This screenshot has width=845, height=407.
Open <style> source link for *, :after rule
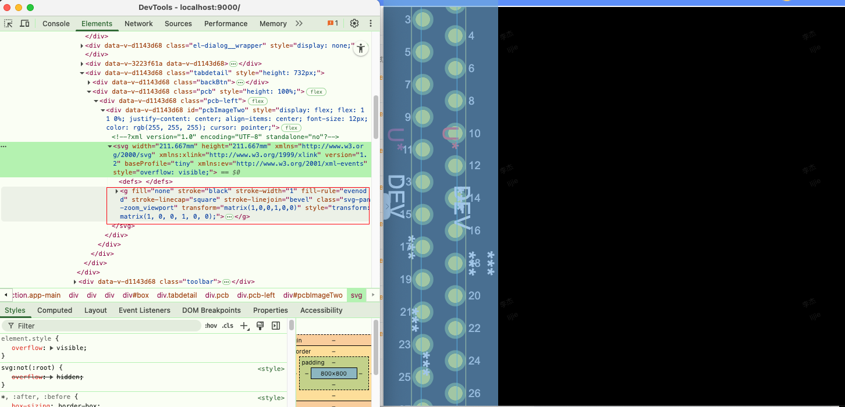tap(271, 398)
